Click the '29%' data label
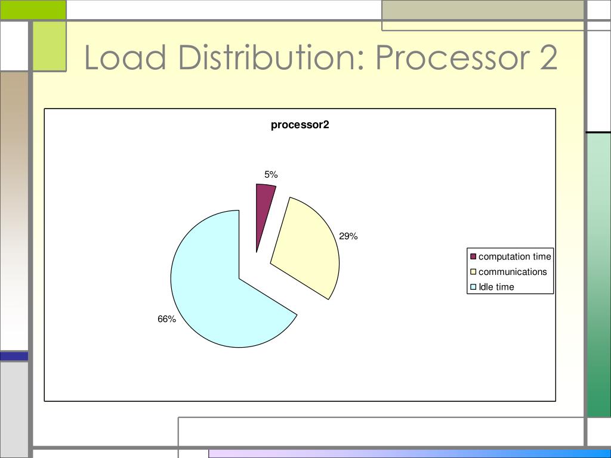 click(x=348, y=236)
